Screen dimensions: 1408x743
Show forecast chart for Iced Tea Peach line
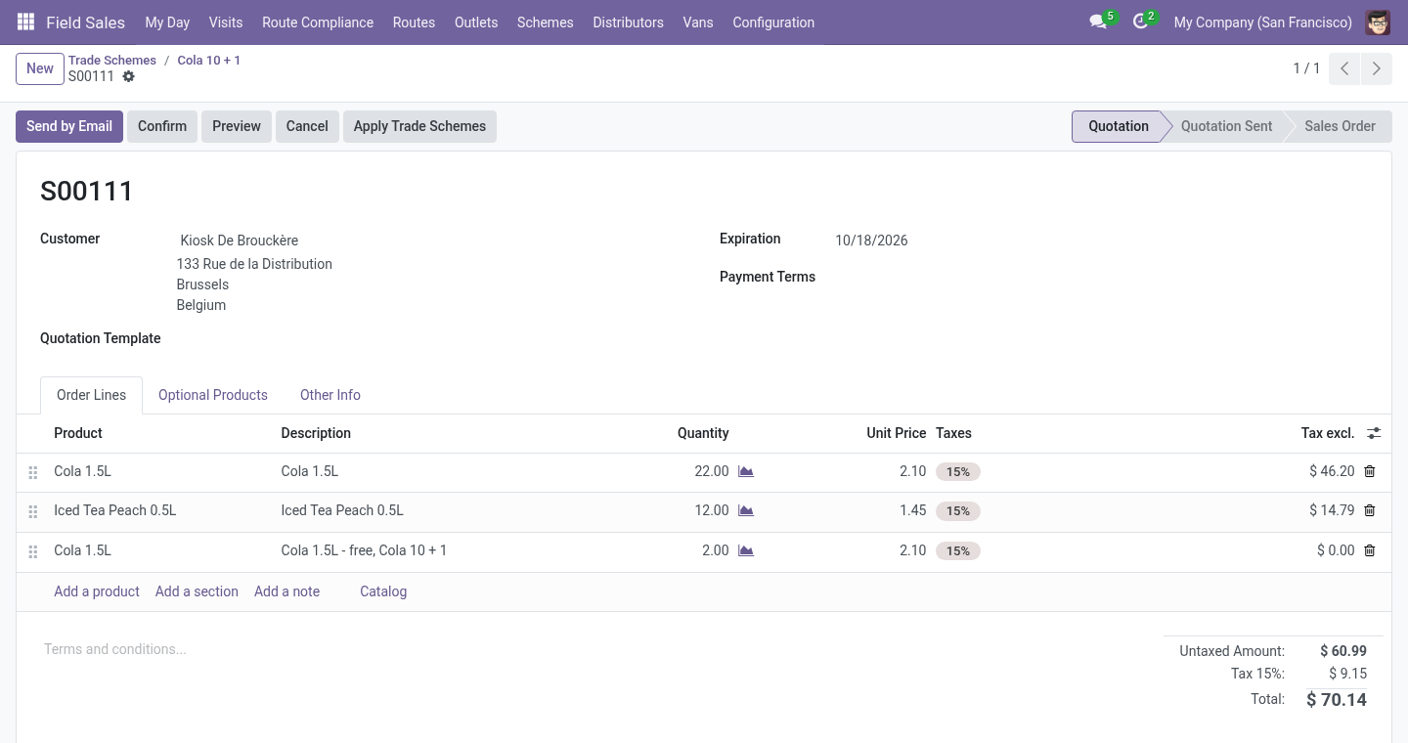(746, 510)
